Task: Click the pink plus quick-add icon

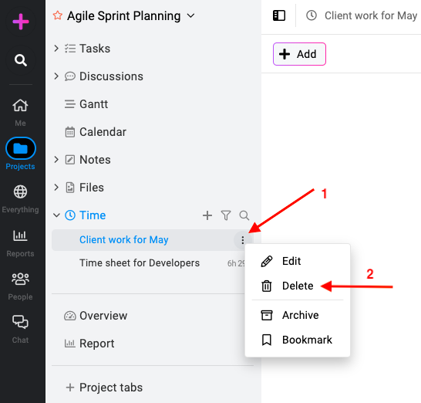Action: (21, 22)
